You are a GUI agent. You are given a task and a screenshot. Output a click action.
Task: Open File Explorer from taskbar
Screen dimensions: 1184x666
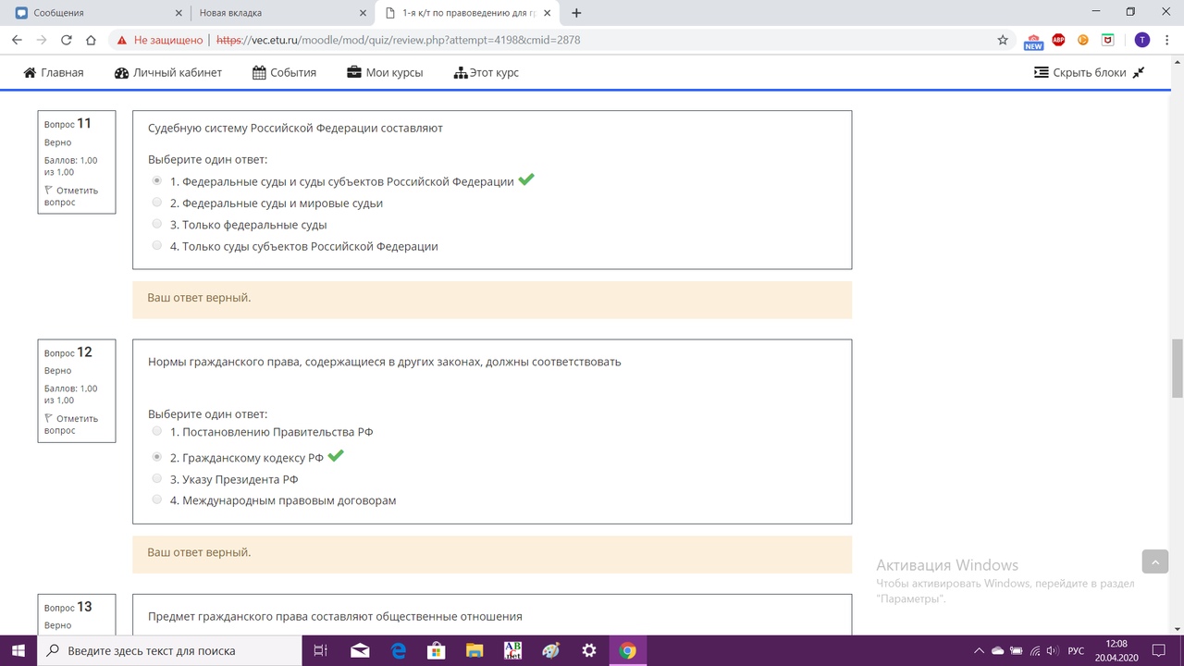(x=475, y=650)
